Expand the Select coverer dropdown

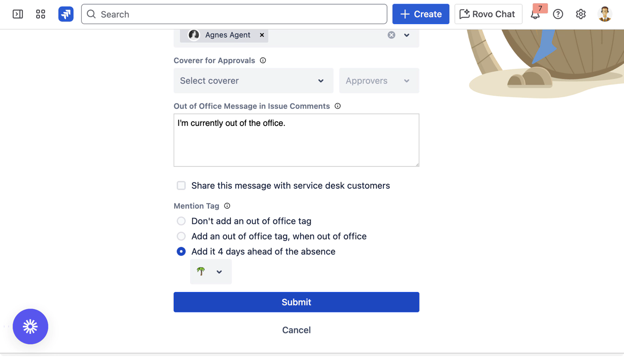(253, 80)
